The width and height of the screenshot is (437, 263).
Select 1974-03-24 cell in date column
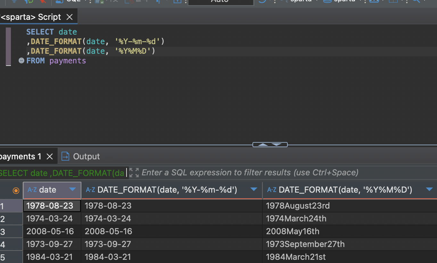click(52, 219)
